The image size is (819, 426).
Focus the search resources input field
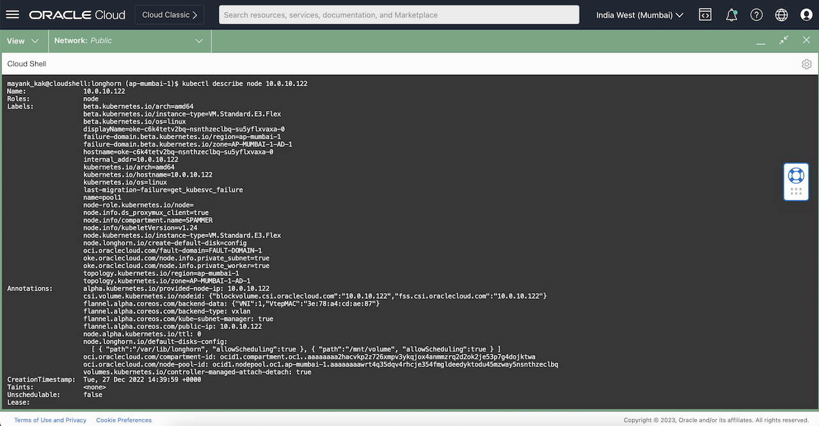pyautogui.click(x=399, y=15)
